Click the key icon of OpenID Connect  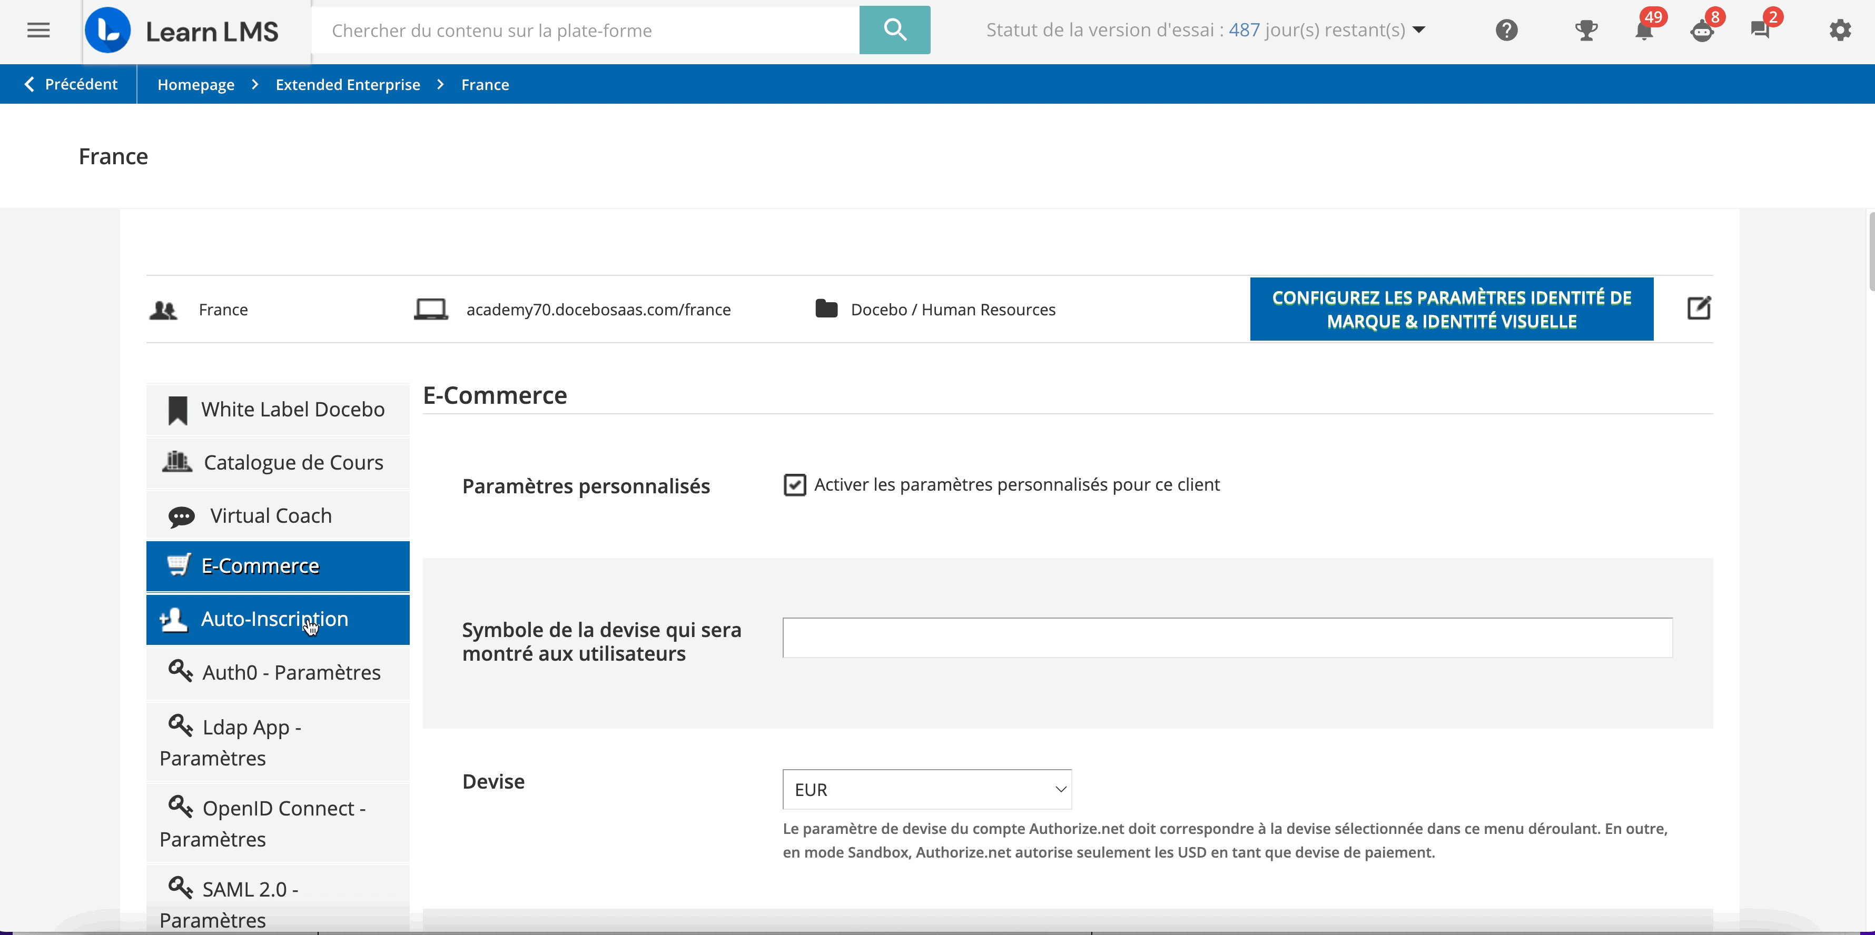(181, 805)
